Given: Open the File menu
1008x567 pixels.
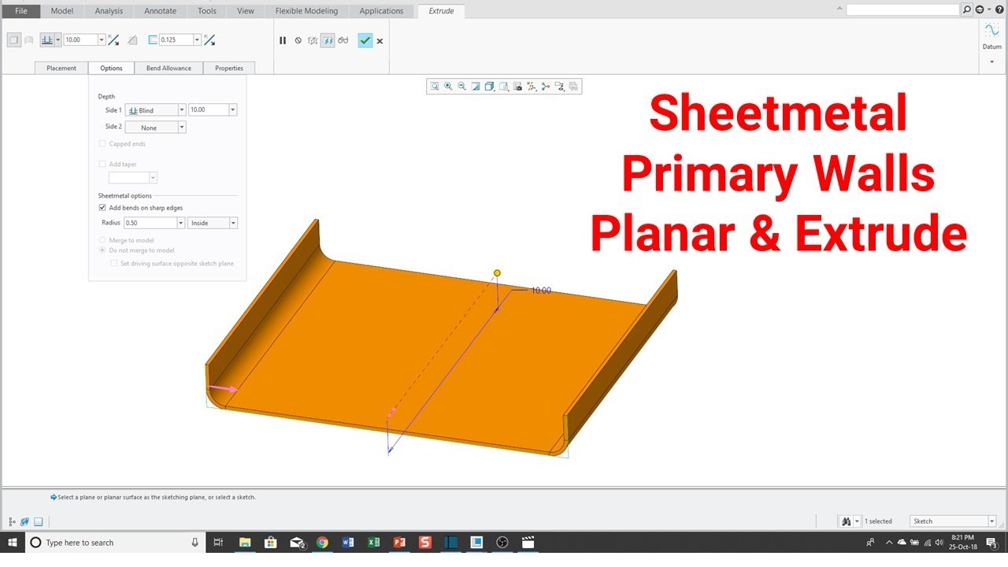Looking at the screenshot, I should click(21, 11).
